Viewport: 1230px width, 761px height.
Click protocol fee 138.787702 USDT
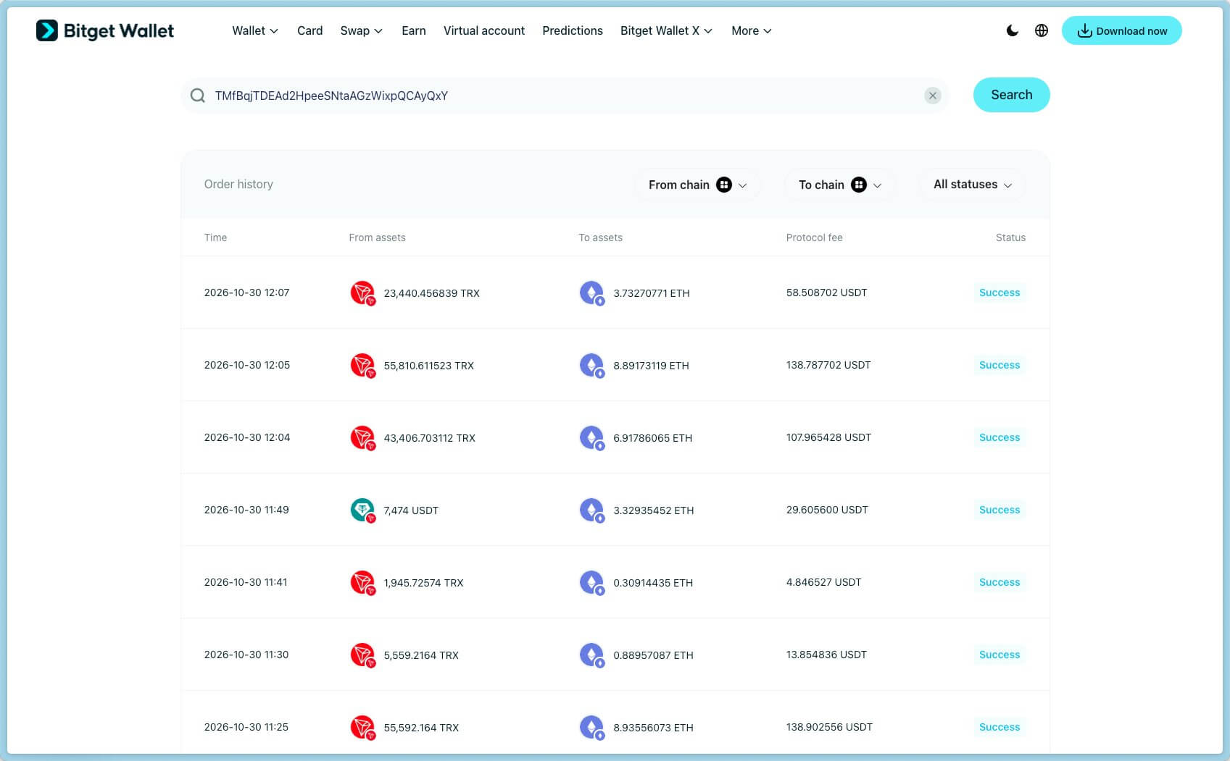(x=828, y=365)
